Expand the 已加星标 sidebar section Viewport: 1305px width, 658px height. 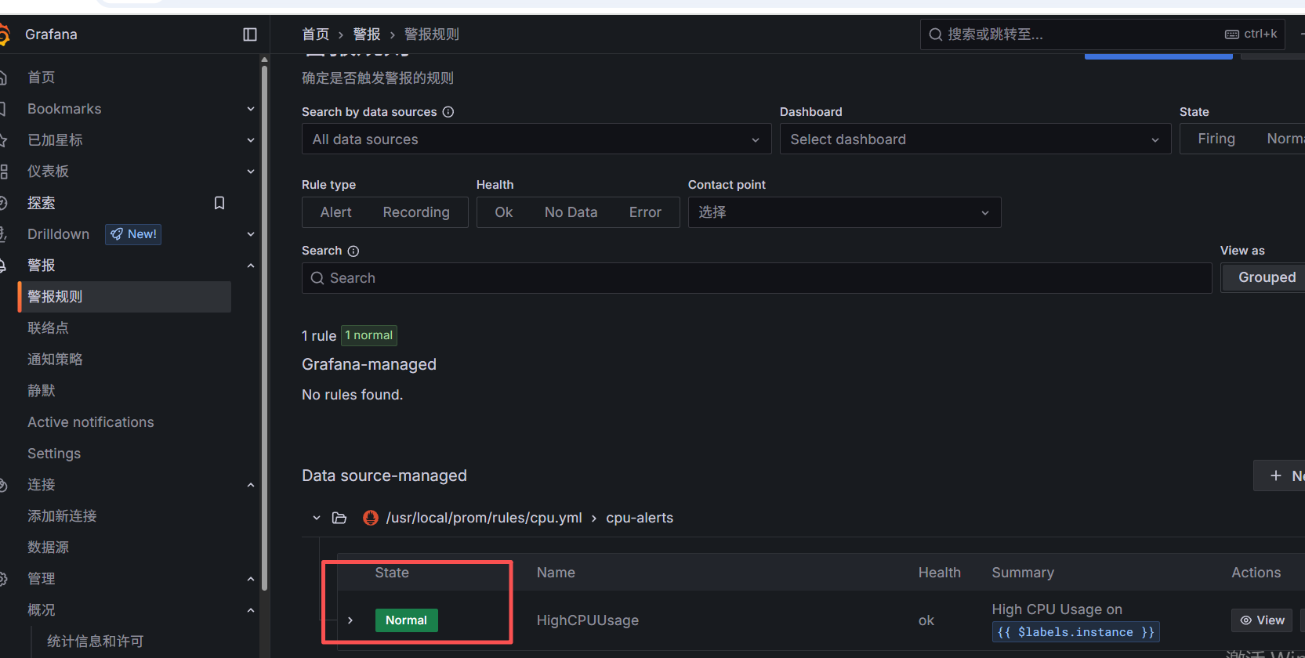251,140
